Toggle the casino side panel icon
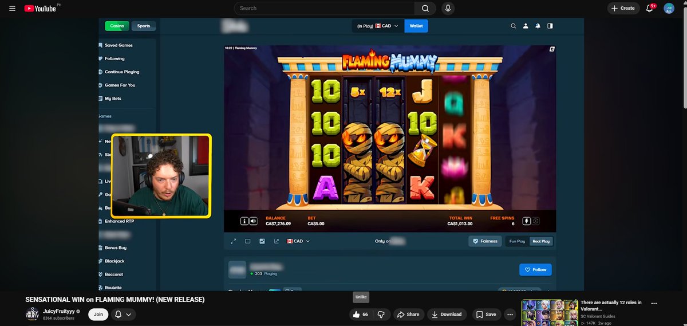 click(x=550, y=26)
